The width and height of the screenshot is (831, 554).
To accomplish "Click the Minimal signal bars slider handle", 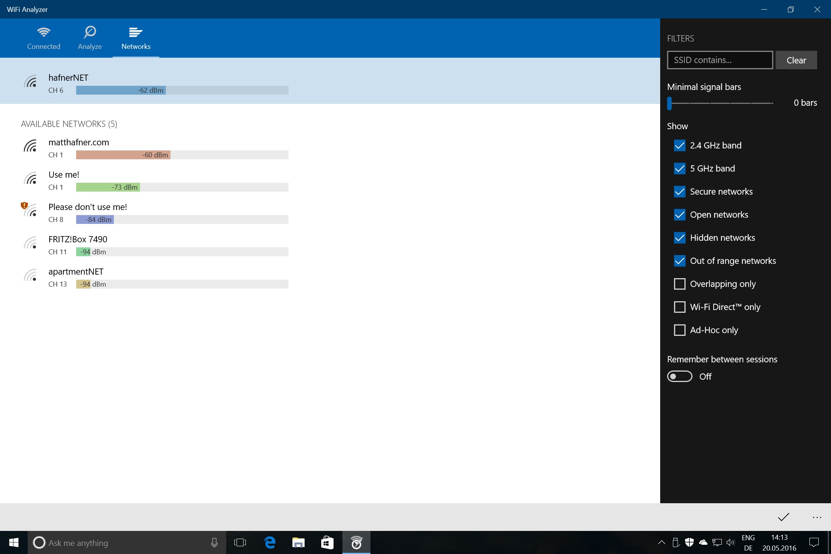I will [670, 103].
